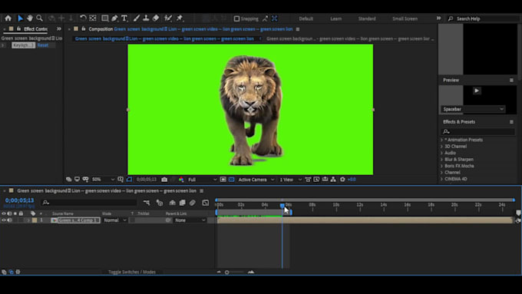Click the Home icon in the toolbar

(x=8, y=18)
